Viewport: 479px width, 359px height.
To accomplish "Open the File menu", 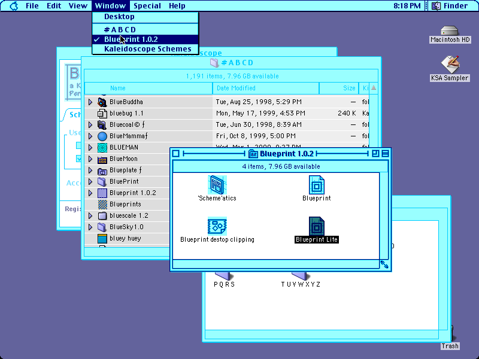I will tap(32, 6).
